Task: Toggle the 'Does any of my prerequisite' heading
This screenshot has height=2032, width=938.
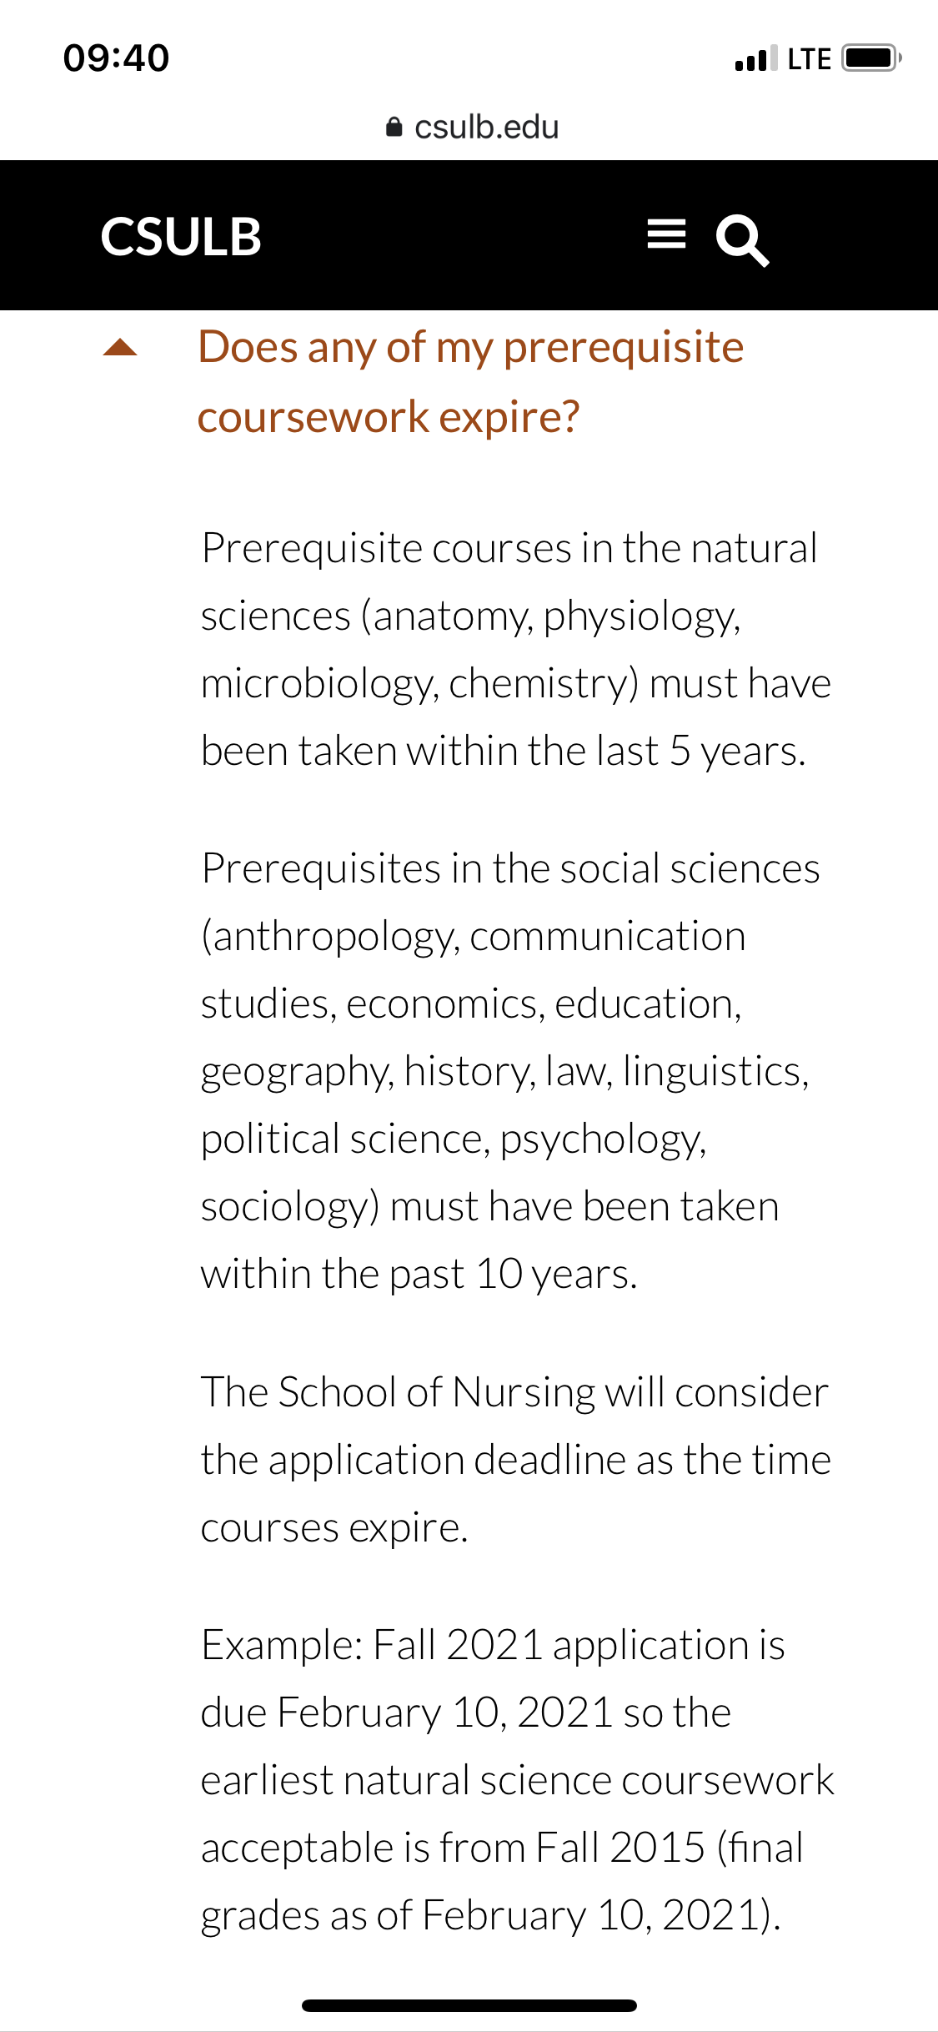Action: coord(470,347)
